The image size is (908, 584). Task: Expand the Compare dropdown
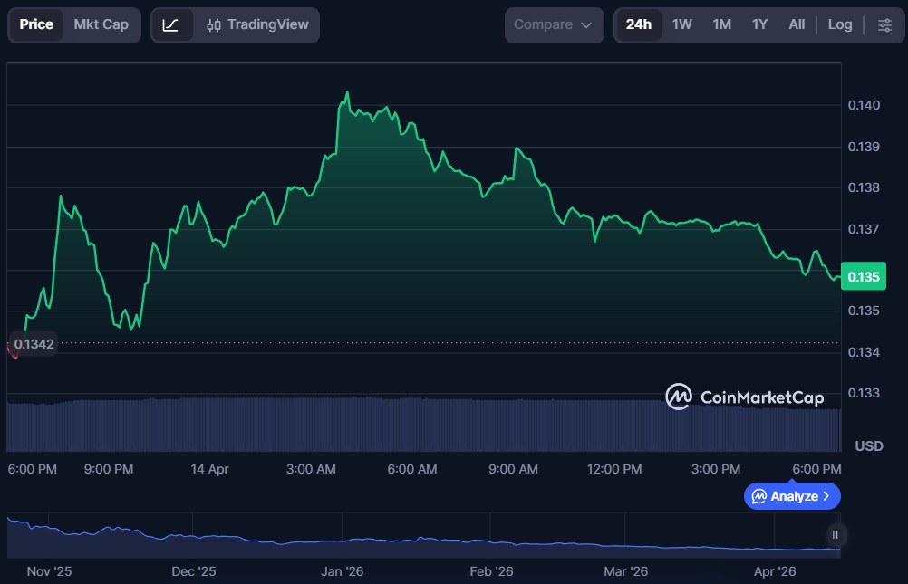553,25
